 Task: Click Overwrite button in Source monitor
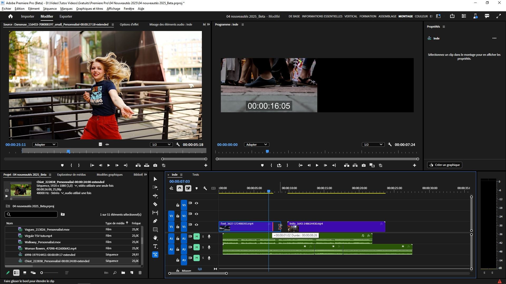(x=147, y=165)
